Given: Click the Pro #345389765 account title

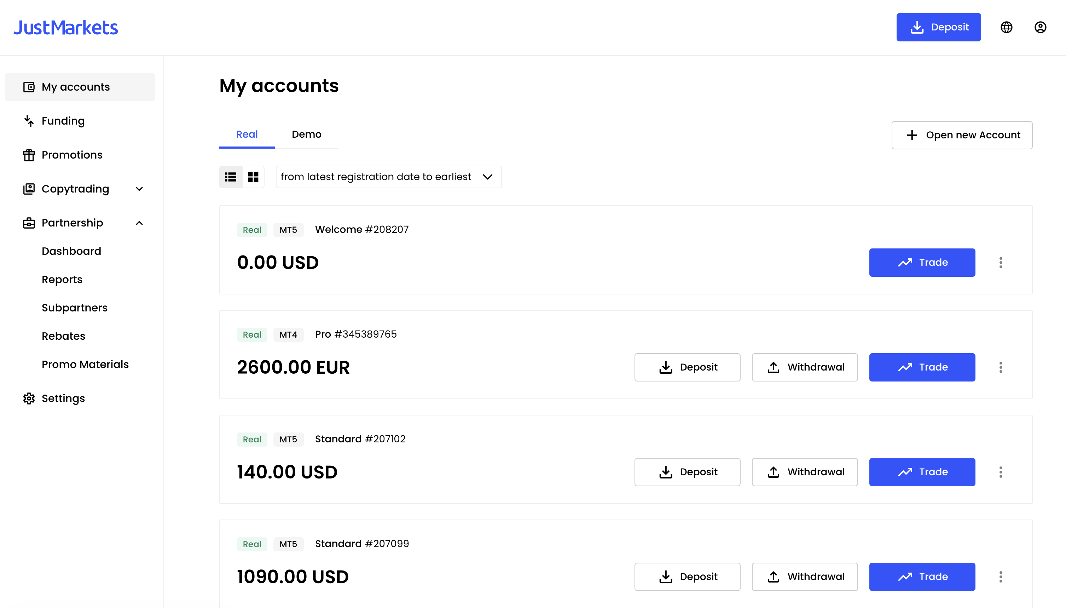Looking at the screenshot, I should 356,334.
